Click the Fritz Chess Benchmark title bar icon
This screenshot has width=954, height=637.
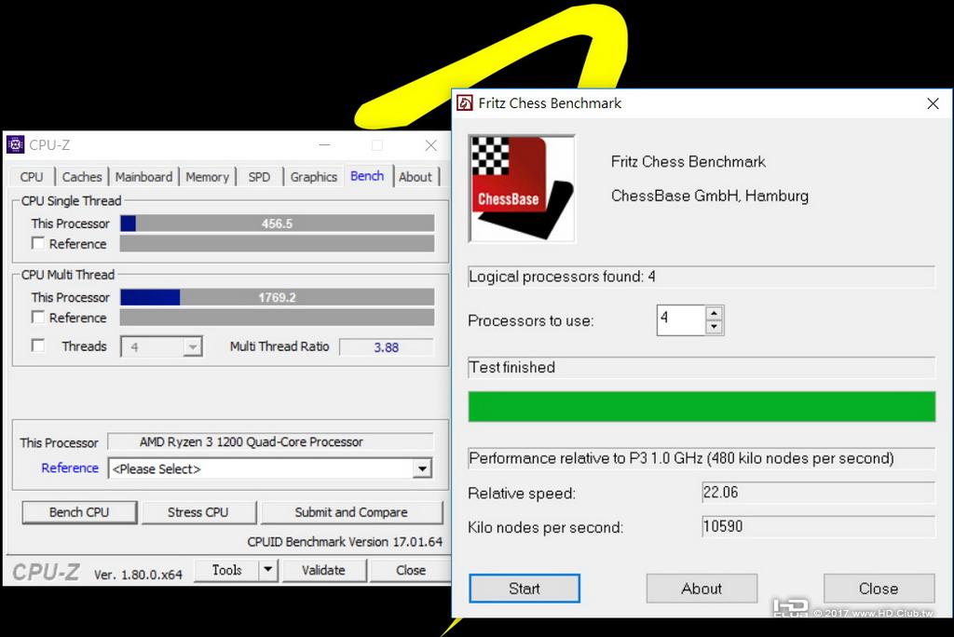pyautogui.click(x=465, y=102)
